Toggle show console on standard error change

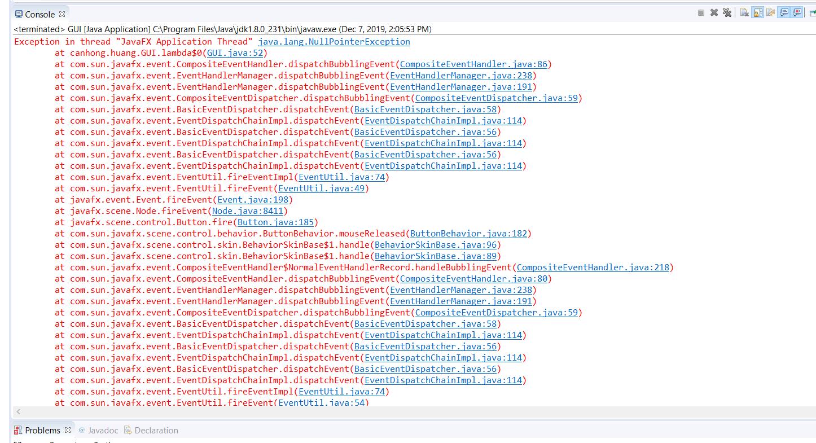pos(797,12)
